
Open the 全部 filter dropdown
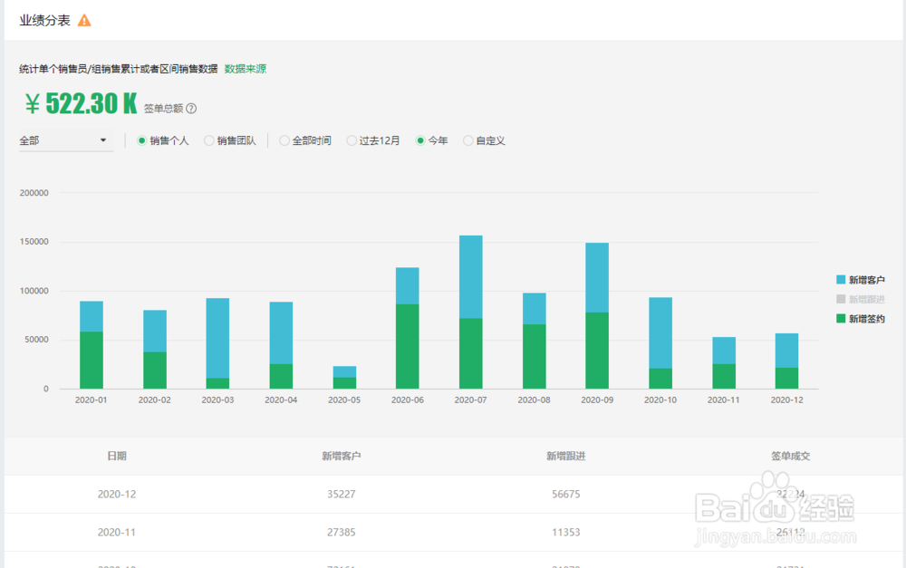tap(63, 140)
